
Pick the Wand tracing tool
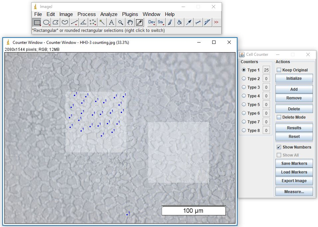pyautogui.click(x=102, y=23)
